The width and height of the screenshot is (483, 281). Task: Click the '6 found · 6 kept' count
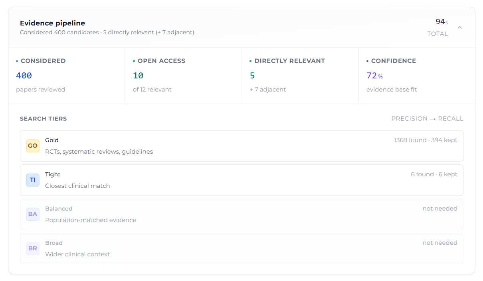coord(434,174)
